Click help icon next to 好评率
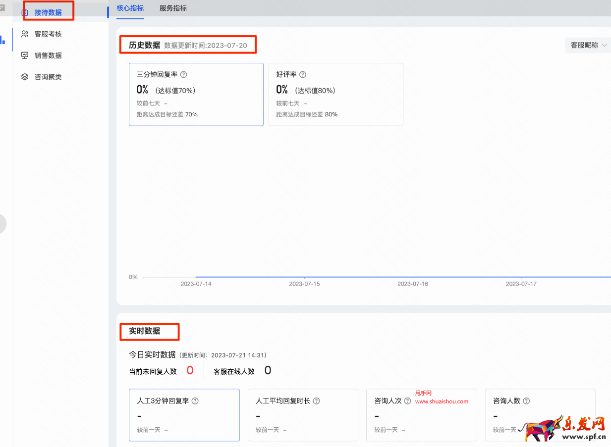Screen dimensions: 611x447 (303, 75)
